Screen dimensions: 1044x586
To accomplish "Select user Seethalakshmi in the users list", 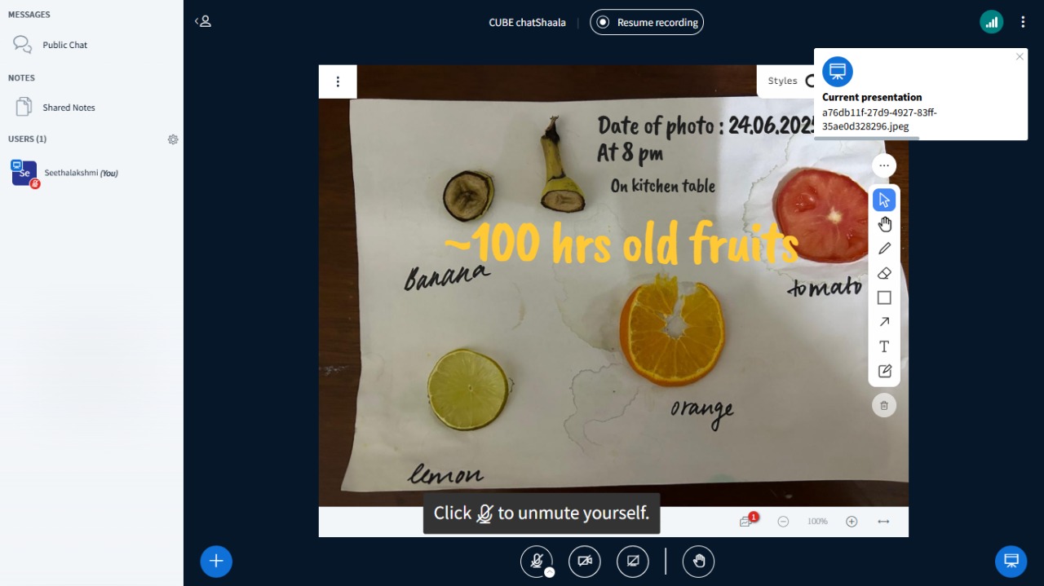I will click(x=91, y=173).
